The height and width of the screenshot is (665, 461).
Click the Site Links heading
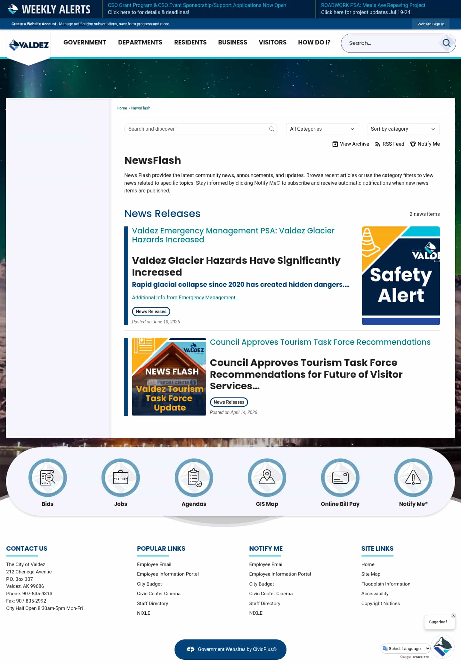coord(377,548)
